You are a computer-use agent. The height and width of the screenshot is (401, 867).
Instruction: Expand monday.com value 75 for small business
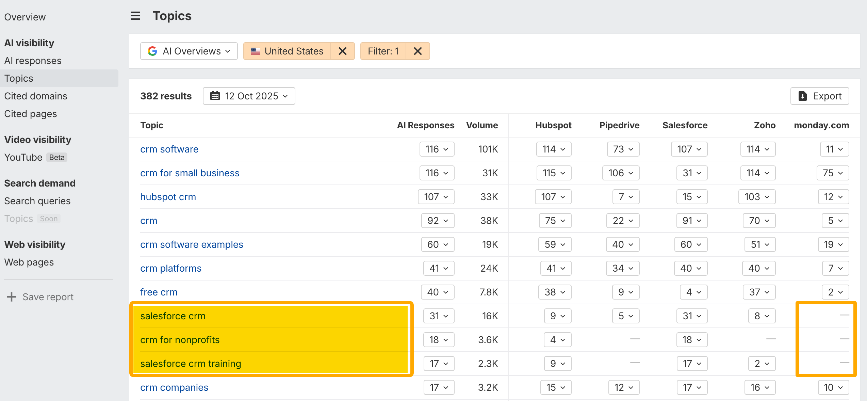(833, 173)
